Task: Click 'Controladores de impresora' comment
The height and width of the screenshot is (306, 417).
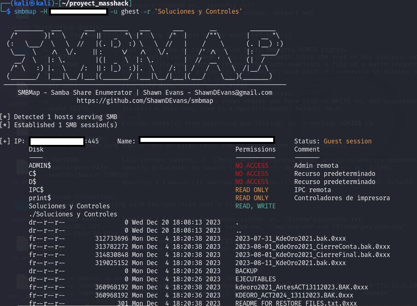Action: 342,198
